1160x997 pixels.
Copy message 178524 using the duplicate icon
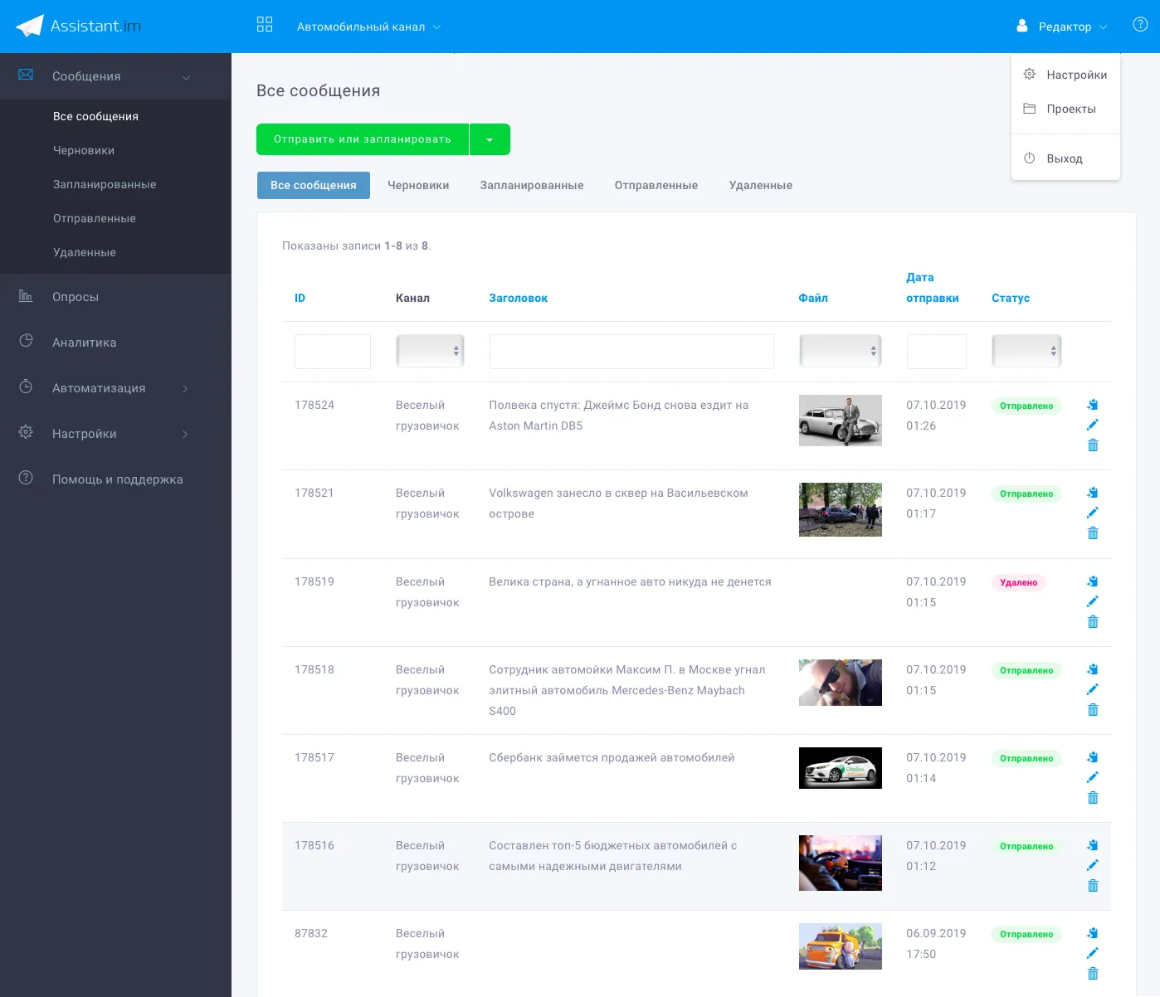[x=1093, y=405]
